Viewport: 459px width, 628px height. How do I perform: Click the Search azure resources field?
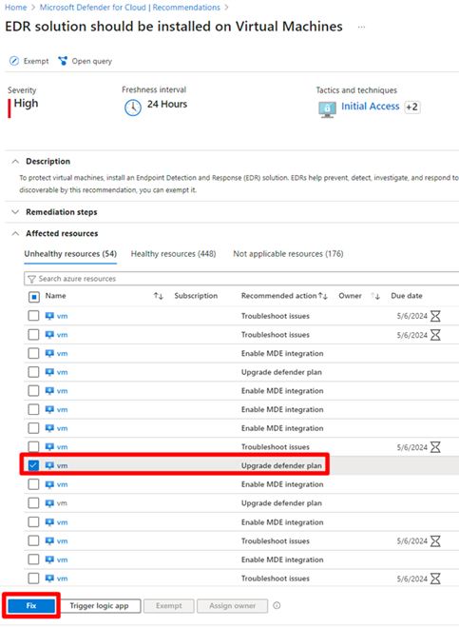click(241, 279)
